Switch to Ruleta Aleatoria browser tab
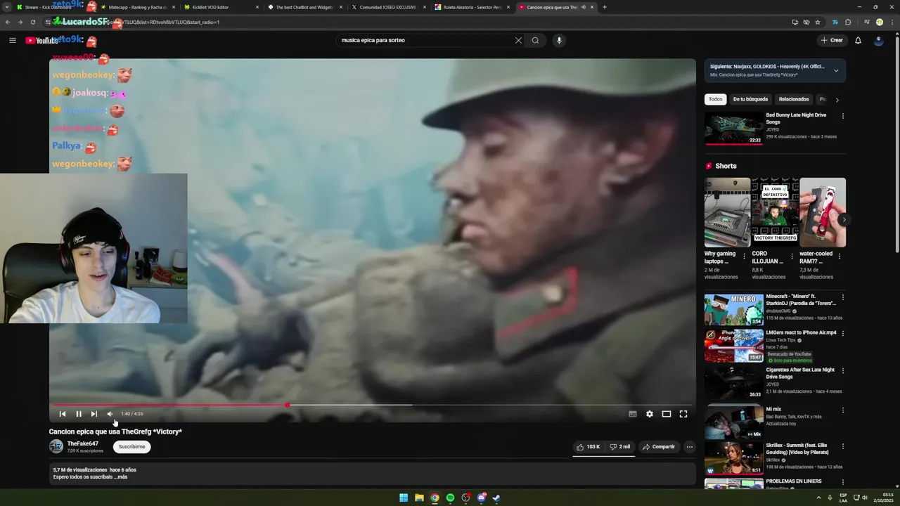Viewport: 900px width, 506px height. click(472, 7)
